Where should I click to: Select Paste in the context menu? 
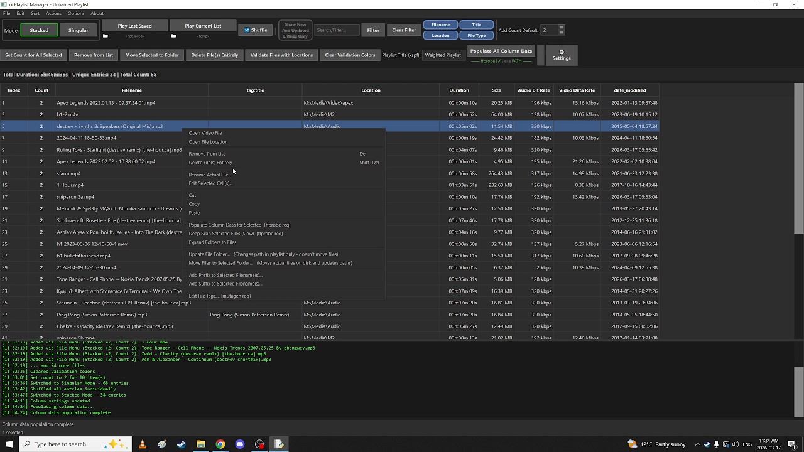click(283, 213)
